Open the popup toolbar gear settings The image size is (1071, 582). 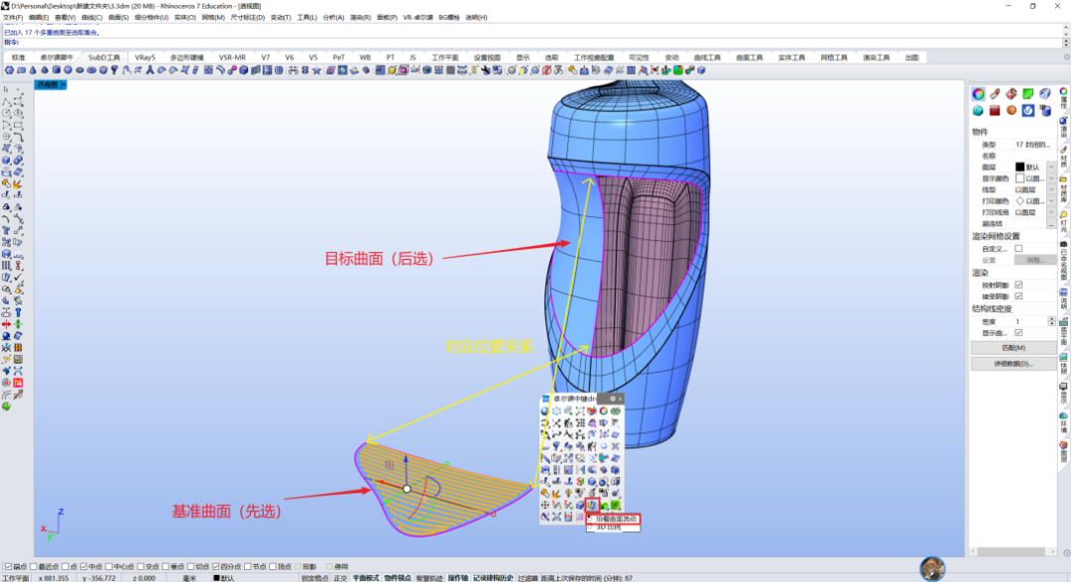pos(613,399)
